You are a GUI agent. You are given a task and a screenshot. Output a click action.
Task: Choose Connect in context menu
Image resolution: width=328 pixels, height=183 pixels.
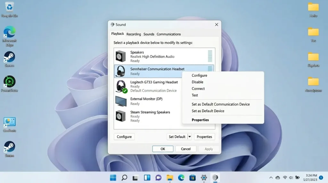point(198,89)
